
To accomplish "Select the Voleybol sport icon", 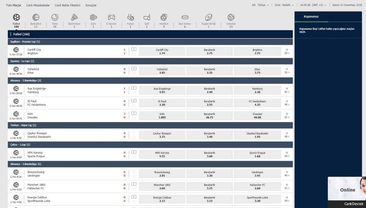I will 231,18.
